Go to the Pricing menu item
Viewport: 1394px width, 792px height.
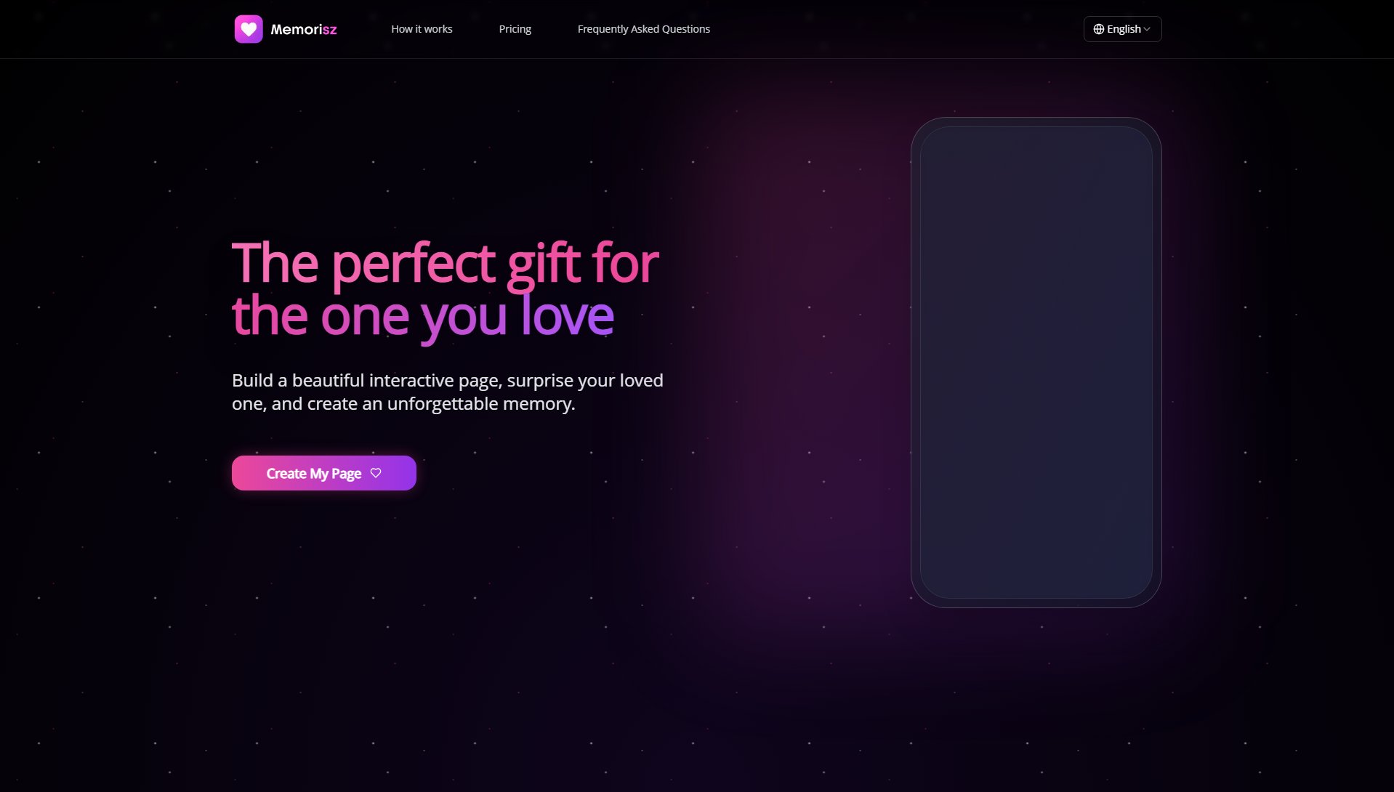coord(515,29)
